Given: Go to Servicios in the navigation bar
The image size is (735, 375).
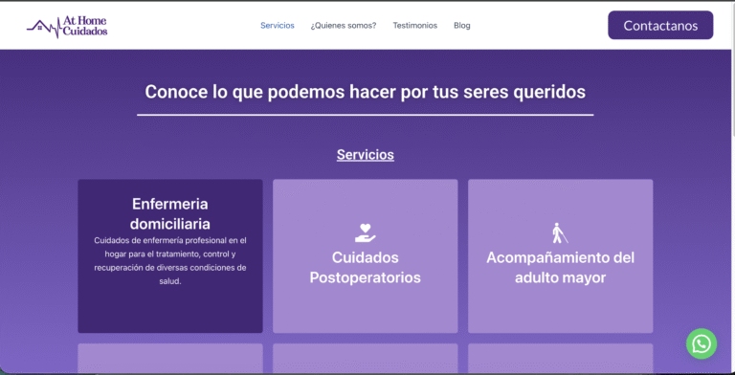Looking at the screenshot, I should click(278, 25).
